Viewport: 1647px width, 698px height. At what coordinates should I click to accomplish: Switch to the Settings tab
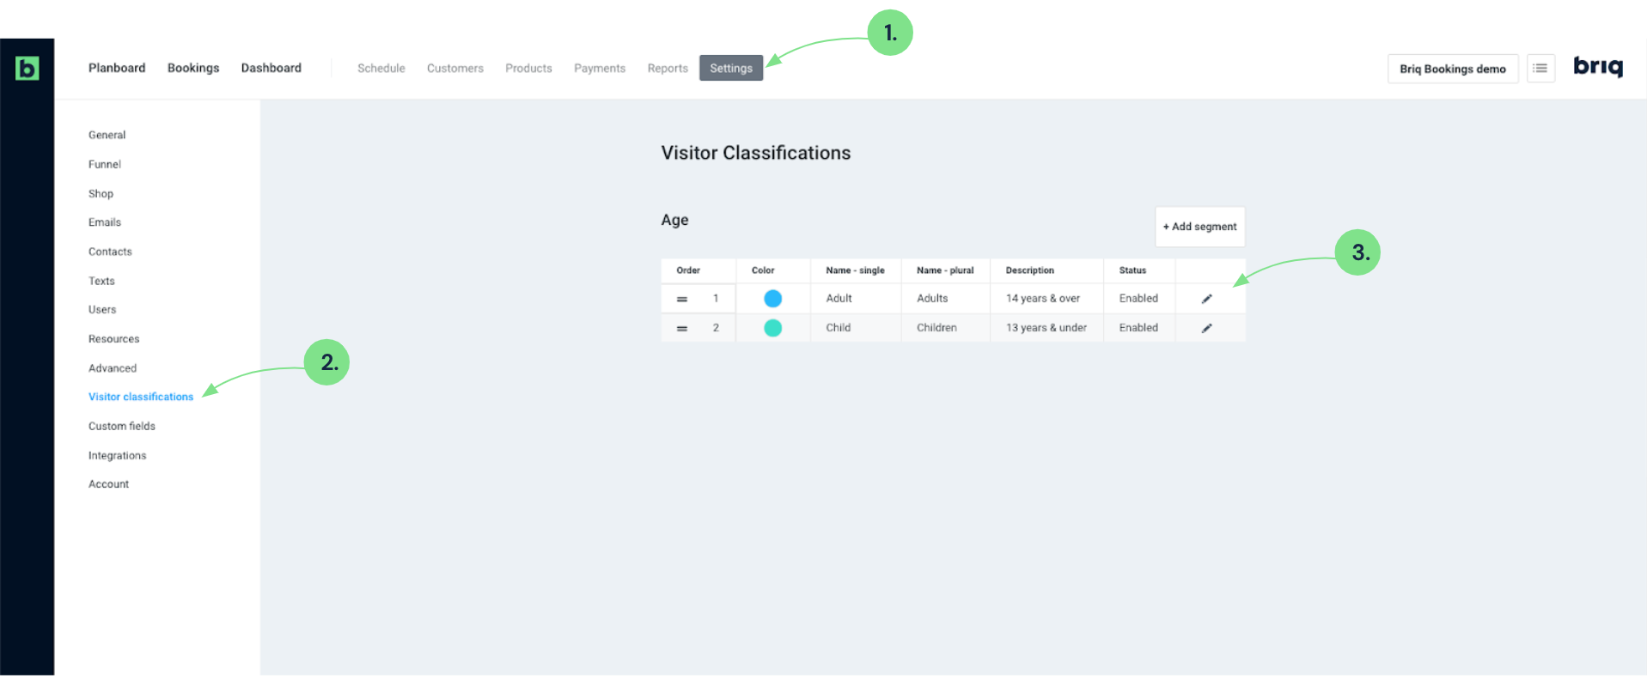click(x=731, y=68)
